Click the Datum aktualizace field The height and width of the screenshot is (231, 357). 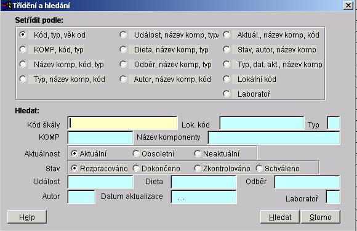(204, 197)
